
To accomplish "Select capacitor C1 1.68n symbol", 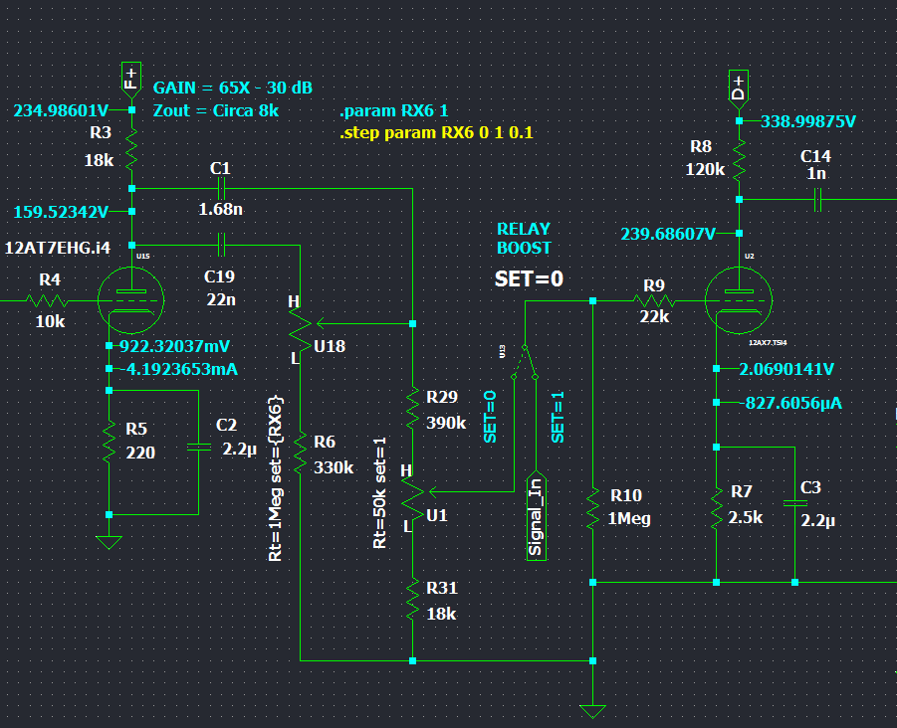I will [x=221, y=187].
